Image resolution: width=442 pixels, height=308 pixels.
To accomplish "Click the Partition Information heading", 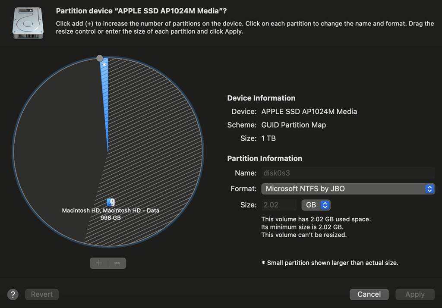I will pos(265,158).
